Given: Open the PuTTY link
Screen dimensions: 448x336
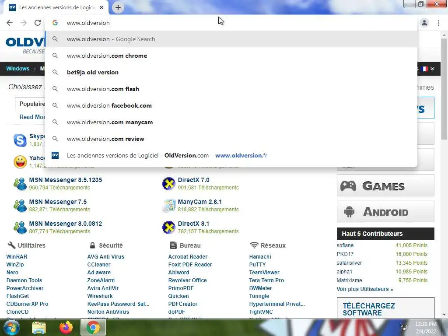Looking at the screenshot, I should coord(257,265).
